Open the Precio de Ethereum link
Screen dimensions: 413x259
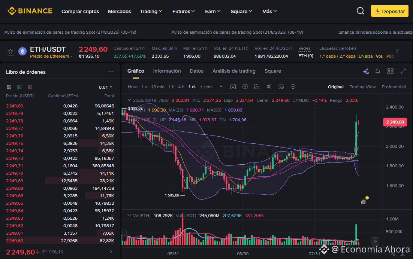tap(51, 56)
